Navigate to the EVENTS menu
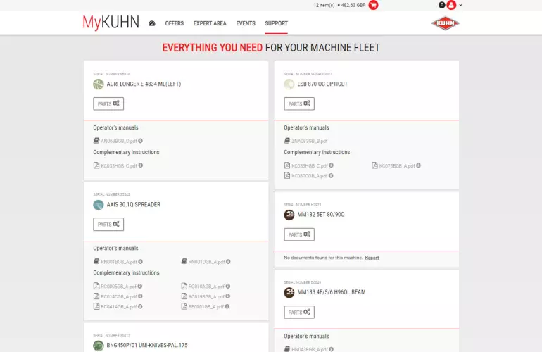The height and width of the screenshot is (352, 542). click(246, 23)
